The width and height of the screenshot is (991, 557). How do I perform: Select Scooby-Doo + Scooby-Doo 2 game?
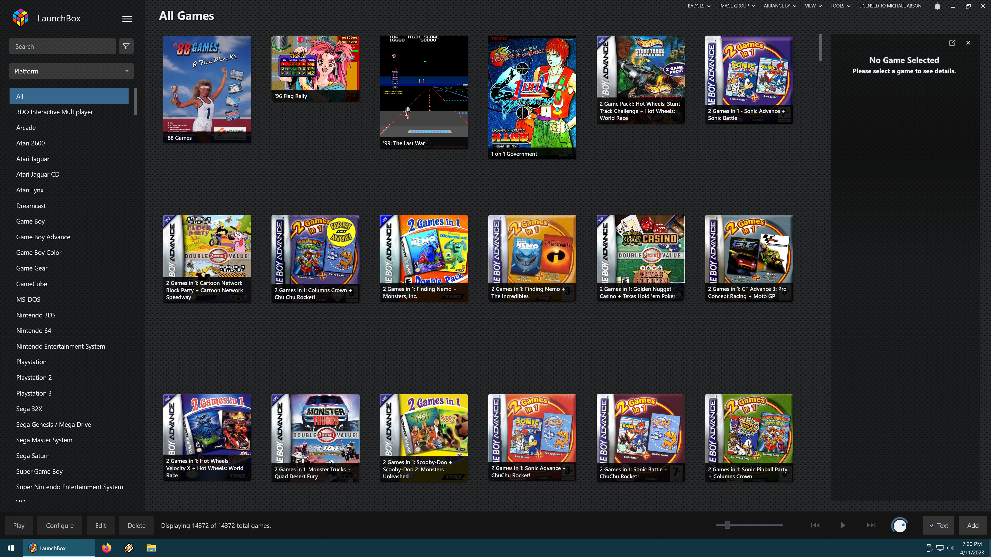(x=423, y=438)
